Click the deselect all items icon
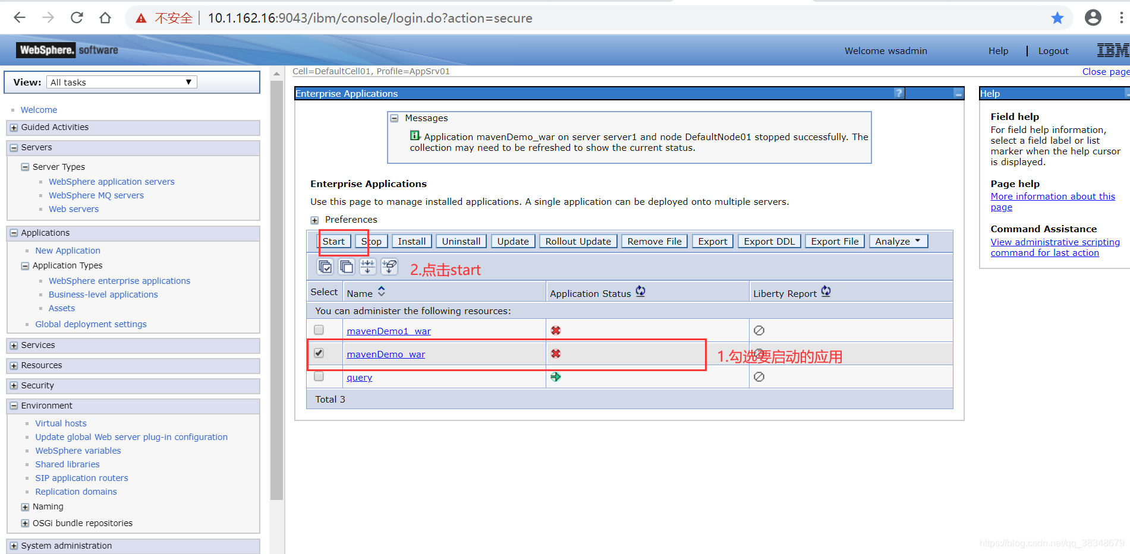 [x=347, y=267]
